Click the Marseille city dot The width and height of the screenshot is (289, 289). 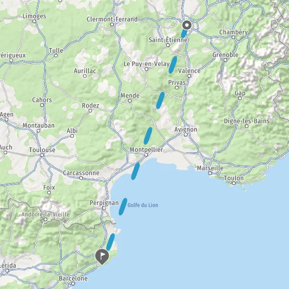pos(210,173)
